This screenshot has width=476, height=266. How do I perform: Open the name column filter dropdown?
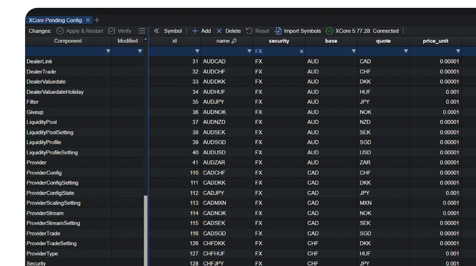[x=249, y=51]
